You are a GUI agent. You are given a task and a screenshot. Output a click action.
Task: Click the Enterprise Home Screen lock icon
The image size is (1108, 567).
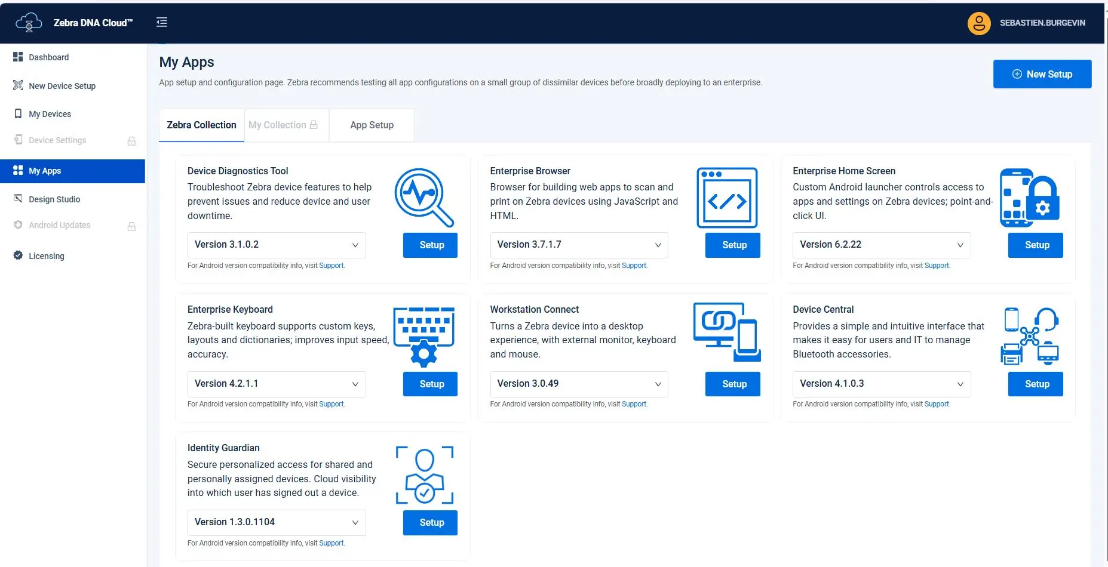pos(1030,198)
